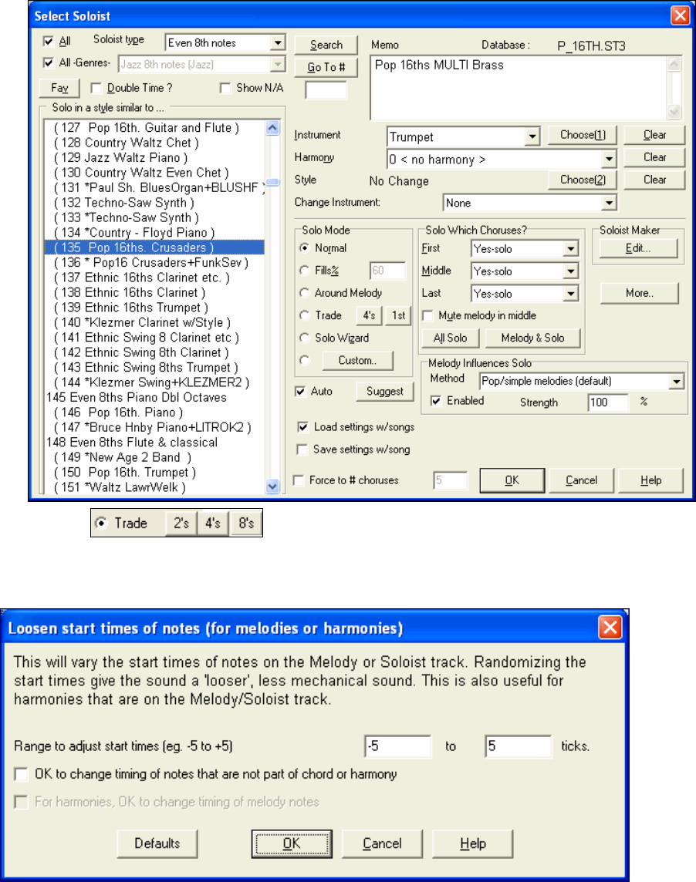The width and height of the screenshot is (696, 882).
Task: Click the 8's trade button
Action: coord(246,523)
